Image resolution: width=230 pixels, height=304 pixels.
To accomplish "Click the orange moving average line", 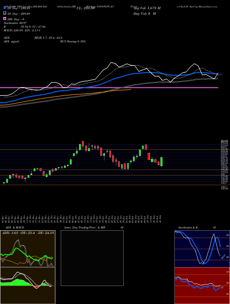I will [x=66, y=95].
